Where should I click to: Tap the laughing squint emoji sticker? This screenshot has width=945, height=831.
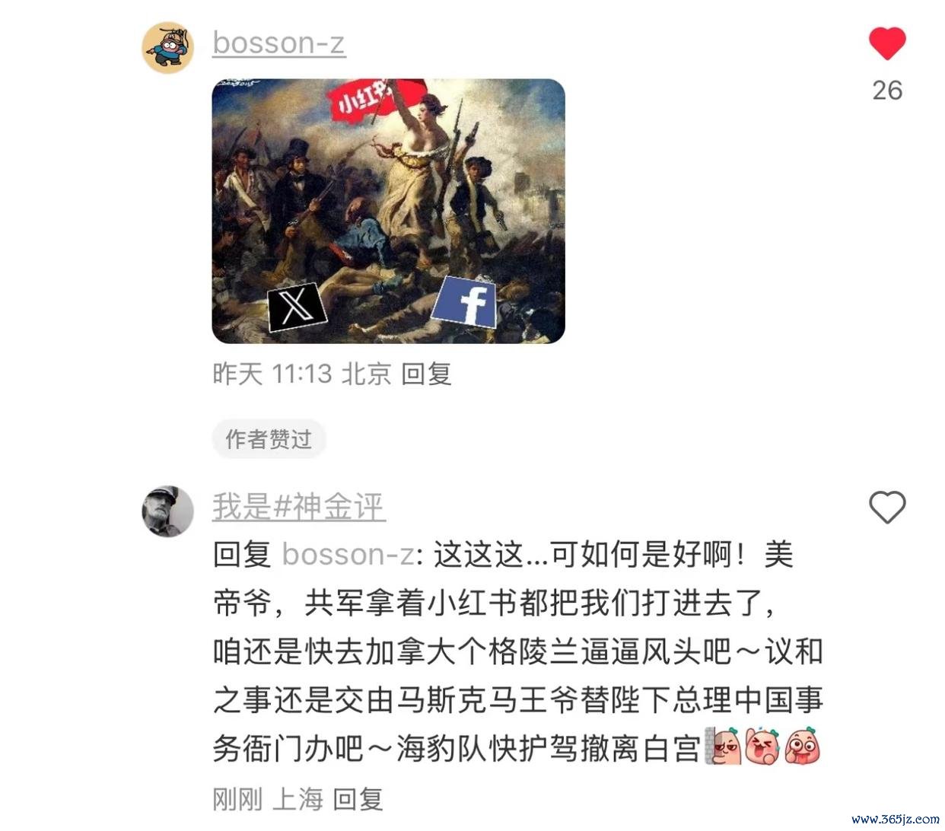[x=763, y=747]
